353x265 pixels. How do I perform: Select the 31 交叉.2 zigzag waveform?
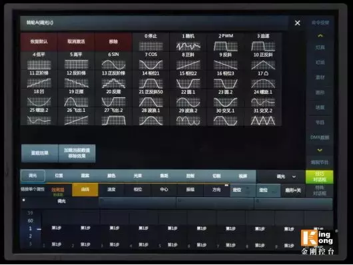point(263,117)
